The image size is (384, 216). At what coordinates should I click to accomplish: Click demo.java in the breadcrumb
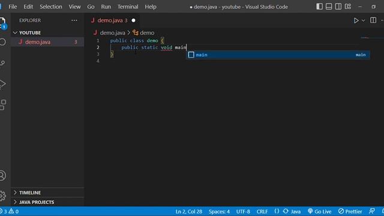tap(112, 32)
